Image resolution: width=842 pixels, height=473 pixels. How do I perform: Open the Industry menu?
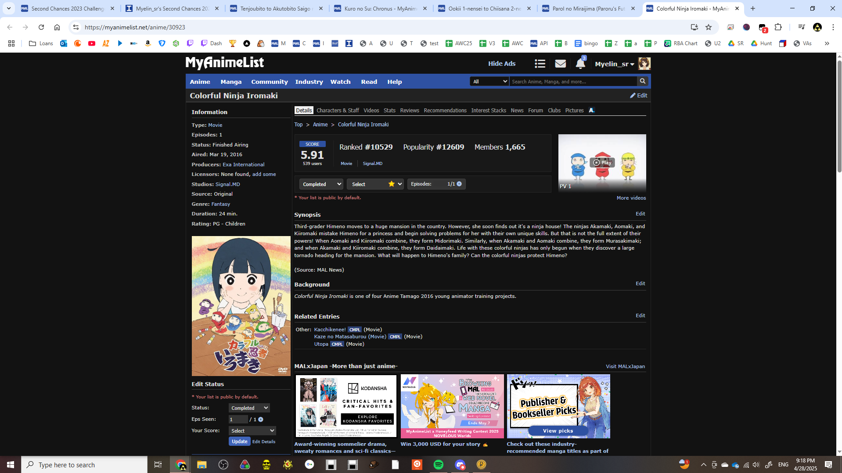(309, 82)
